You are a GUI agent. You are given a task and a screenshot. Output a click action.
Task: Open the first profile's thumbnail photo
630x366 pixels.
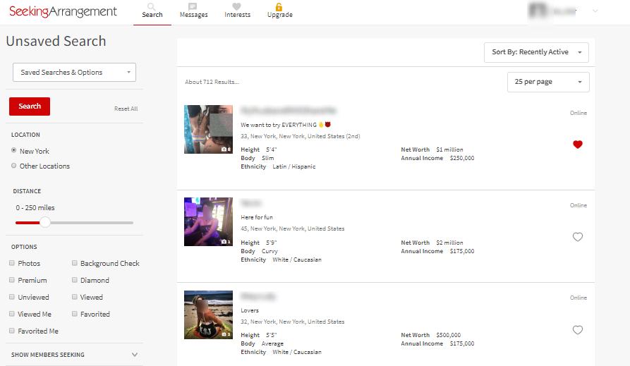coord(208,129)
